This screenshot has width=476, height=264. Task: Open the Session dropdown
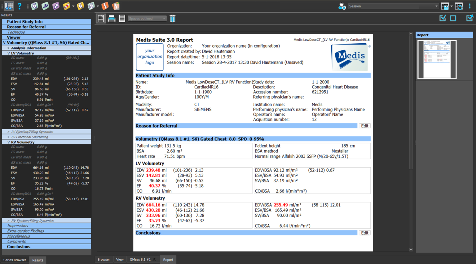[x=393, y=6]
